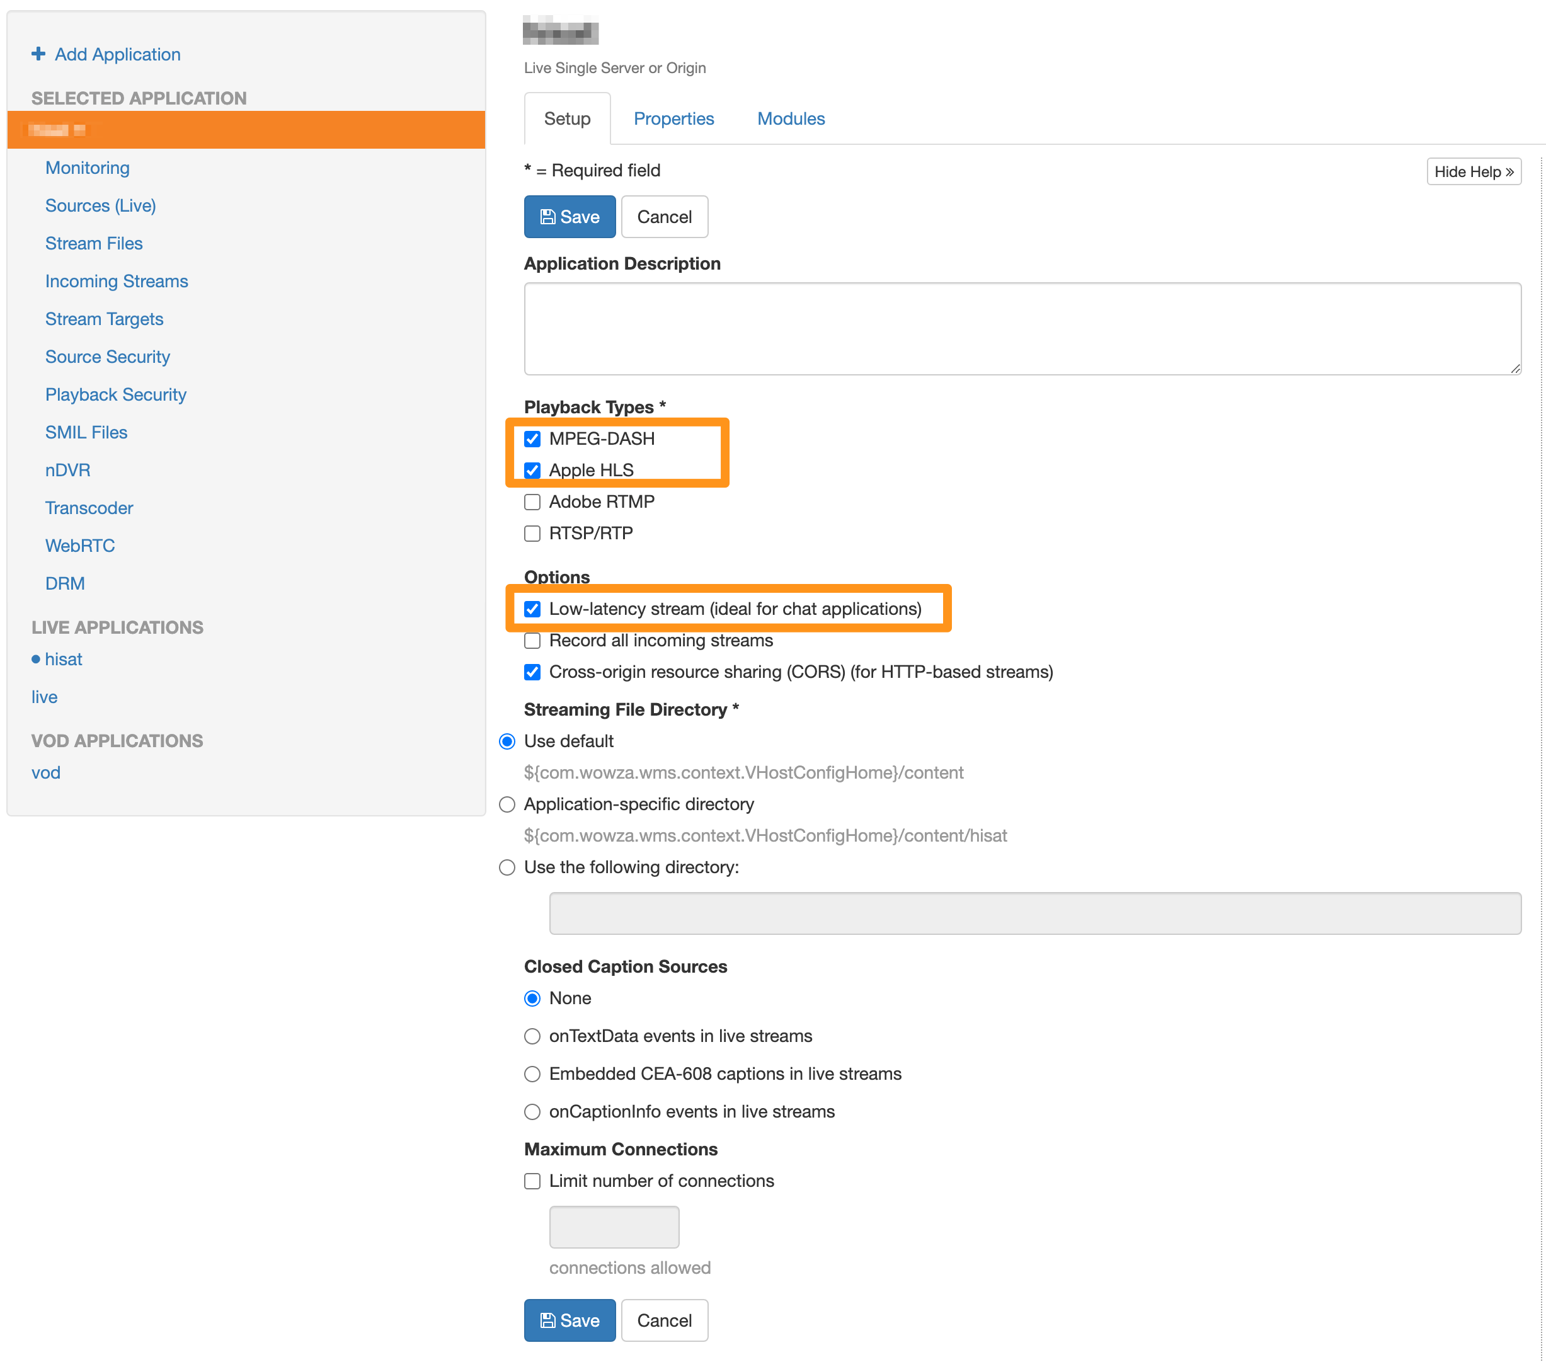Click the bottom Cancel button
The height and width of the screenshot is (1362, 1546).
click(664, 1320)
